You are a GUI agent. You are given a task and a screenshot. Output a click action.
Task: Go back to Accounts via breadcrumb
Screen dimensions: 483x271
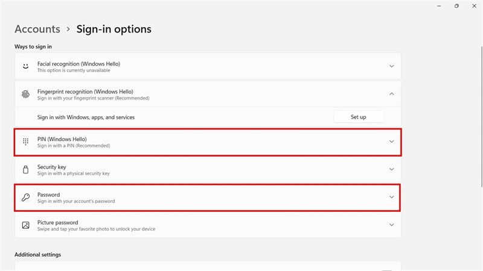37,29
